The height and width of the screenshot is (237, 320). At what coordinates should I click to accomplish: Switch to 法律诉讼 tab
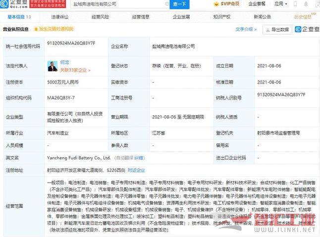click(60, 17)
